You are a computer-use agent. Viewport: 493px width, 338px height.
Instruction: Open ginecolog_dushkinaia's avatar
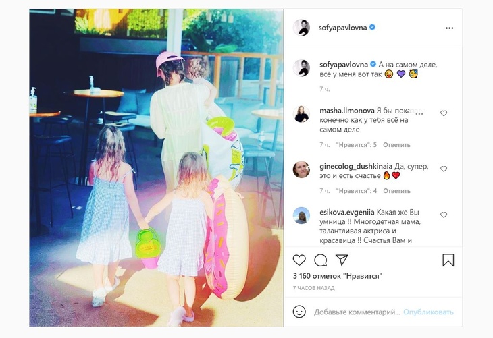(301, 169)
